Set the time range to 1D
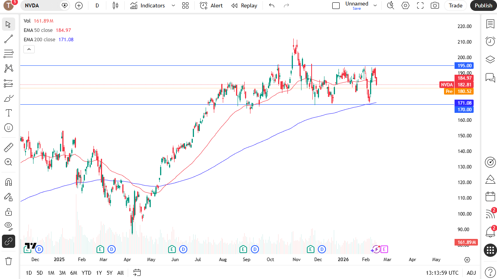 (x=29, y=273)
